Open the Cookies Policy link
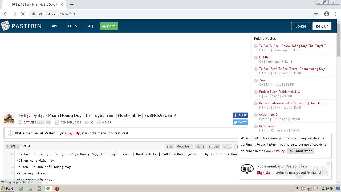341x192 pixels. click(274, 151)
